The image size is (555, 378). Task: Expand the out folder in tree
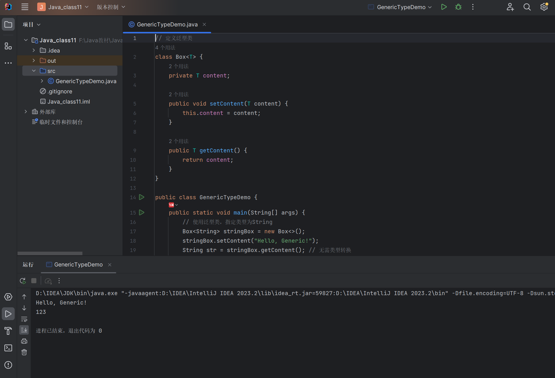(34, 60)
